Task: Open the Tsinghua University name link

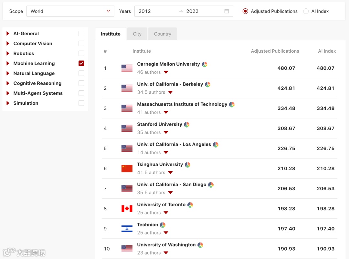Action: [x=160, y=164]
